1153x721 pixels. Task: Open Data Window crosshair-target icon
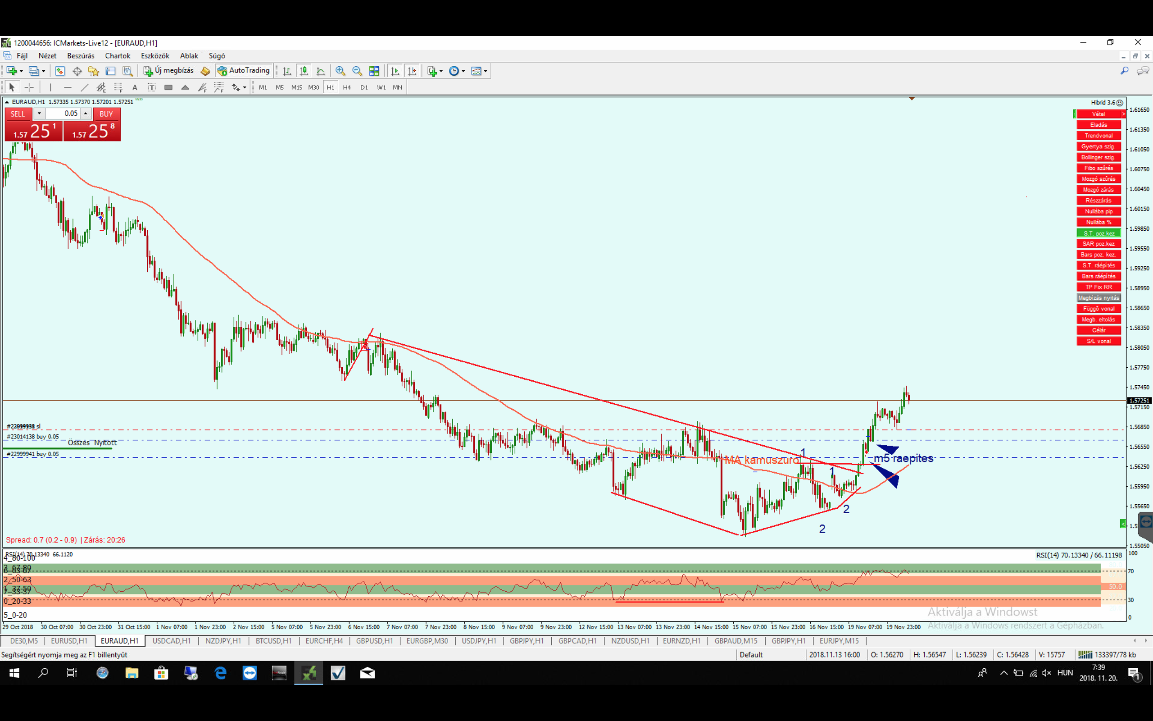click(x=77, y=71)
